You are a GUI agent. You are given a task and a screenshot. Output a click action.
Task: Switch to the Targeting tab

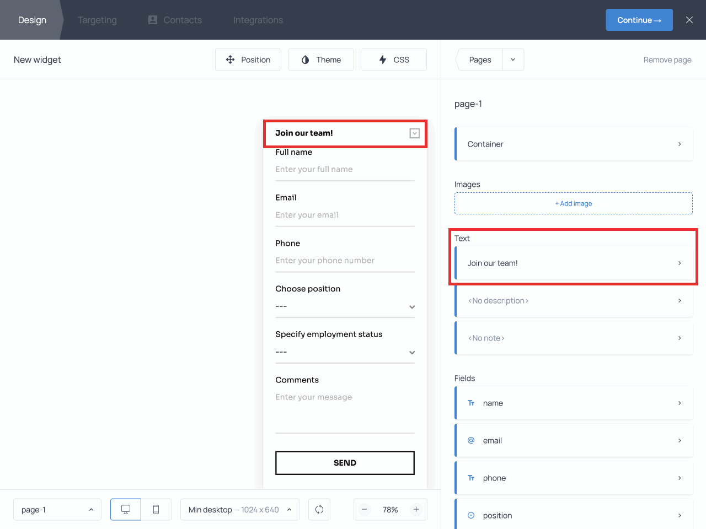click(x=97, y=20)
